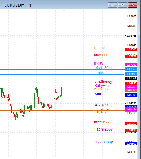Select the friday magenta line label
This screenshot has height=159, width=141.
[x=99, y=63]
